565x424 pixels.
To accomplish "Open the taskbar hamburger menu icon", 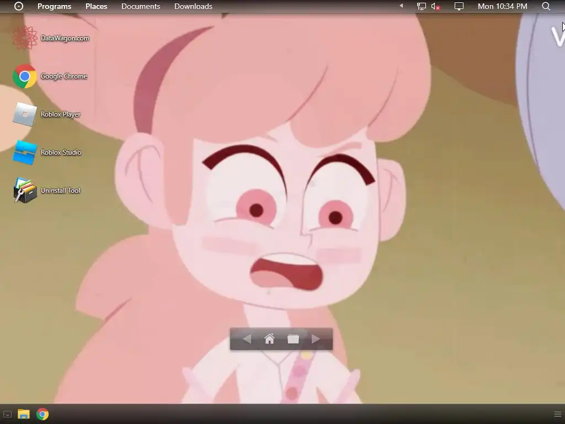I will coord(557,414).
